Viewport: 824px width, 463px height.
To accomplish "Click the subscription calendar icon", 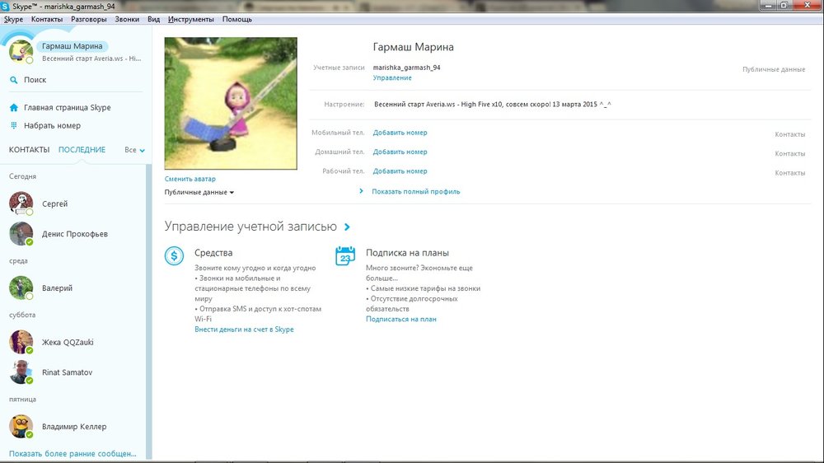I will click(x=344, y=256).
